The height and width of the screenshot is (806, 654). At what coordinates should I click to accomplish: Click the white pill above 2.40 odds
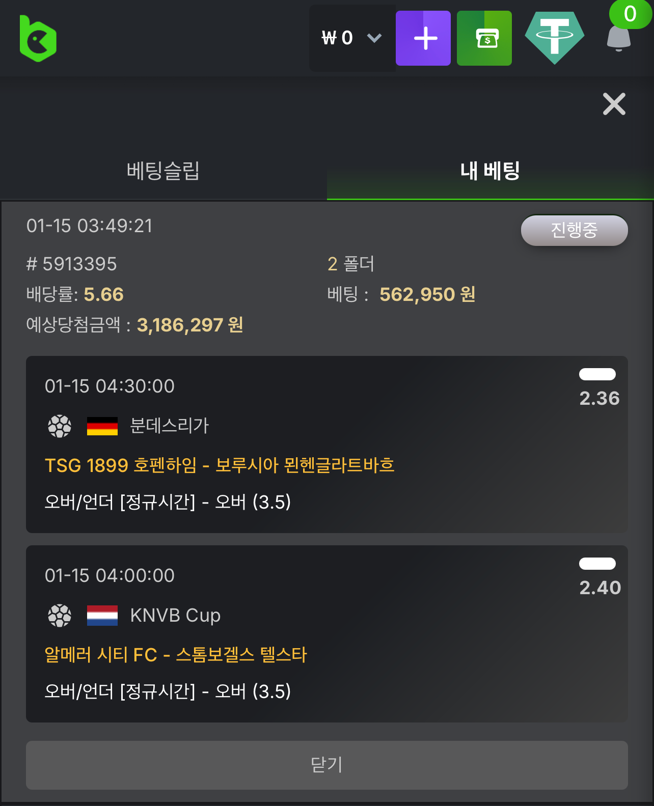597,564
